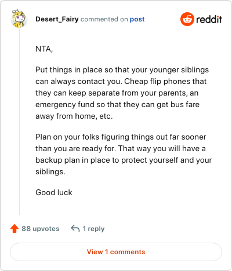Screen dimensions: 232x271
Task: Follow the blue "post" link
Action: [137, 19]
